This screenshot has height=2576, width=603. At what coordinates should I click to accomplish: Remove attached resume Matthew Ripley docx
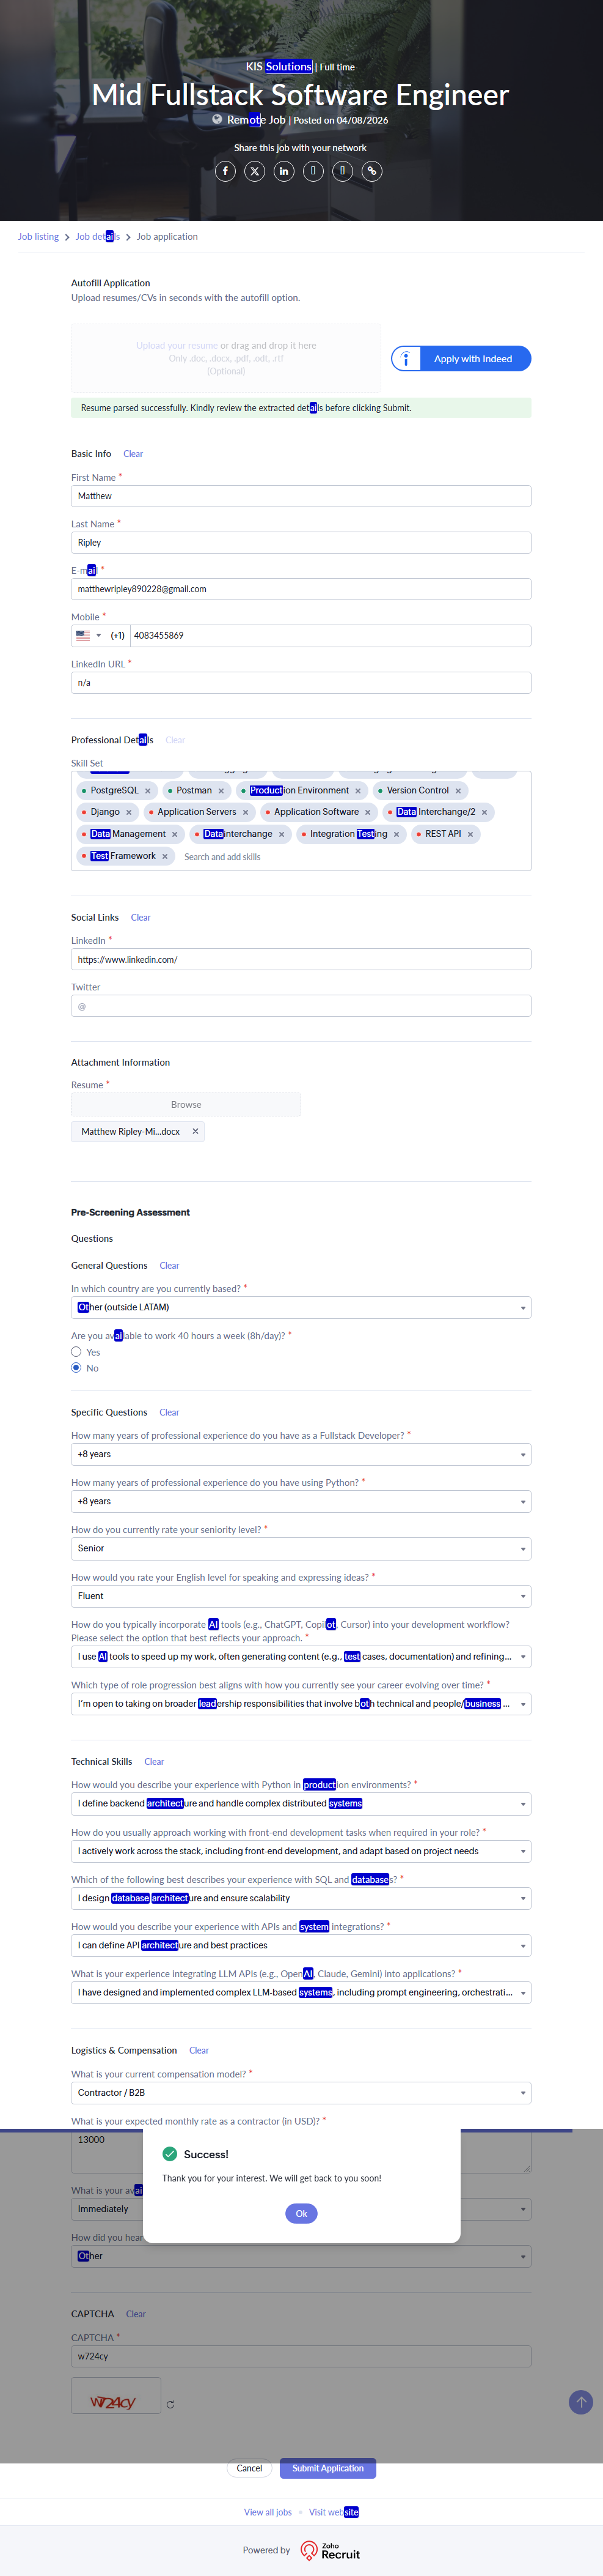coord(196,1131)
